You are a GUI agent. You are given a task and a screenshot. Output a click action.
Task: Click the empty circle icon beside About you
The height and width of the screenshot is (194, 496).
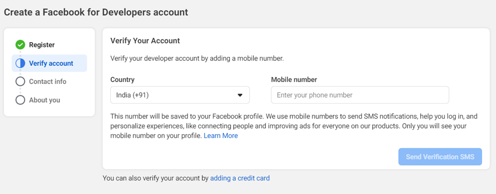[x=20, y=100]
